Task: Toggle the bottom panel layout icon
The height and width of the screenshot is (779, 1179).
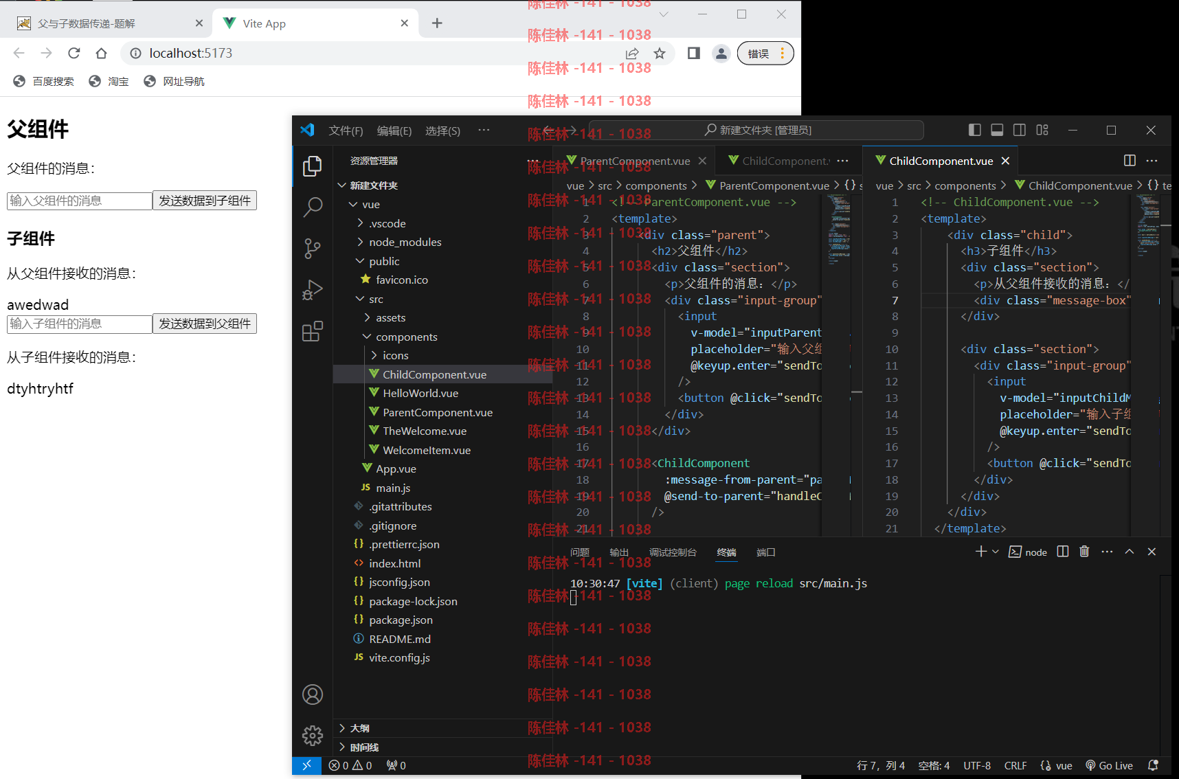Action: [x=997, y=130]
